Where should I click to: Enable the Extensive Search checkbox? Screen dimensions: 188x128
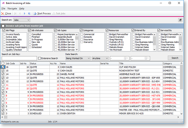(40, 58)
